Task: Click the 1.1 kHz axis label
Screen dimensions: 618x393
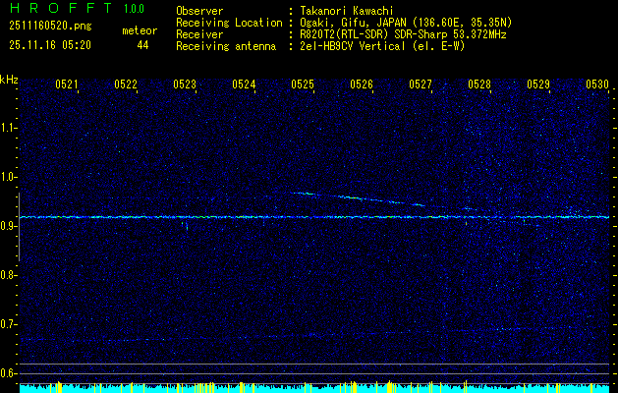Action: pos(8,128)
